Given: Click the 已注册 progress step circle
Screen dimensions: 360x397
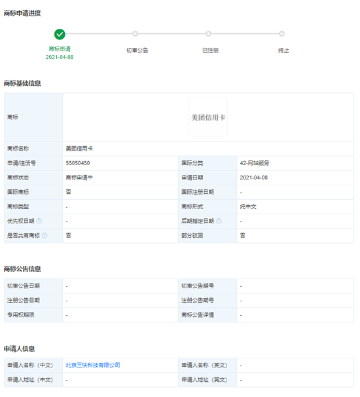Looking at the screenshot, I should [208, 33].
